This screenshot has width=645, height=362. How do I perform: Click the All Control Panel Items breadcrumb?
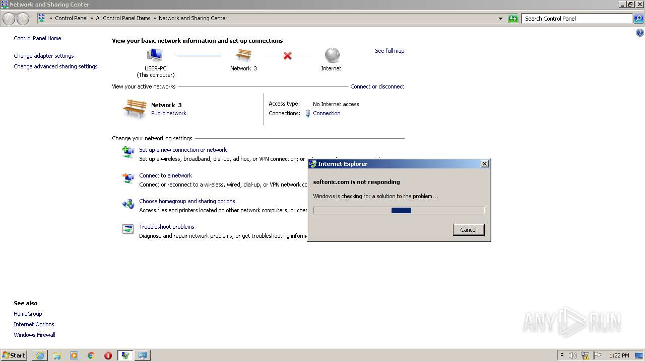(123, 18)
